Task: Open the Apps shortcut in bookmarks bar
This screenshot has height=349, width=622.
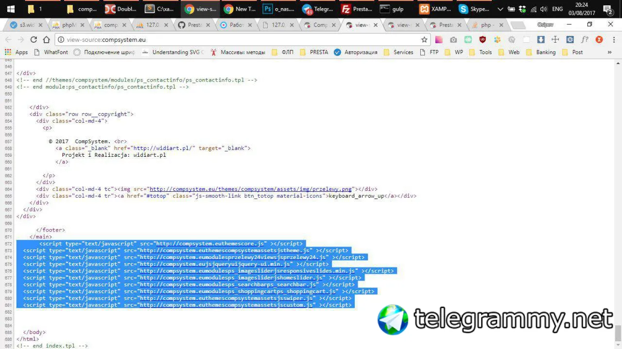Action: (x=17, y=52)
